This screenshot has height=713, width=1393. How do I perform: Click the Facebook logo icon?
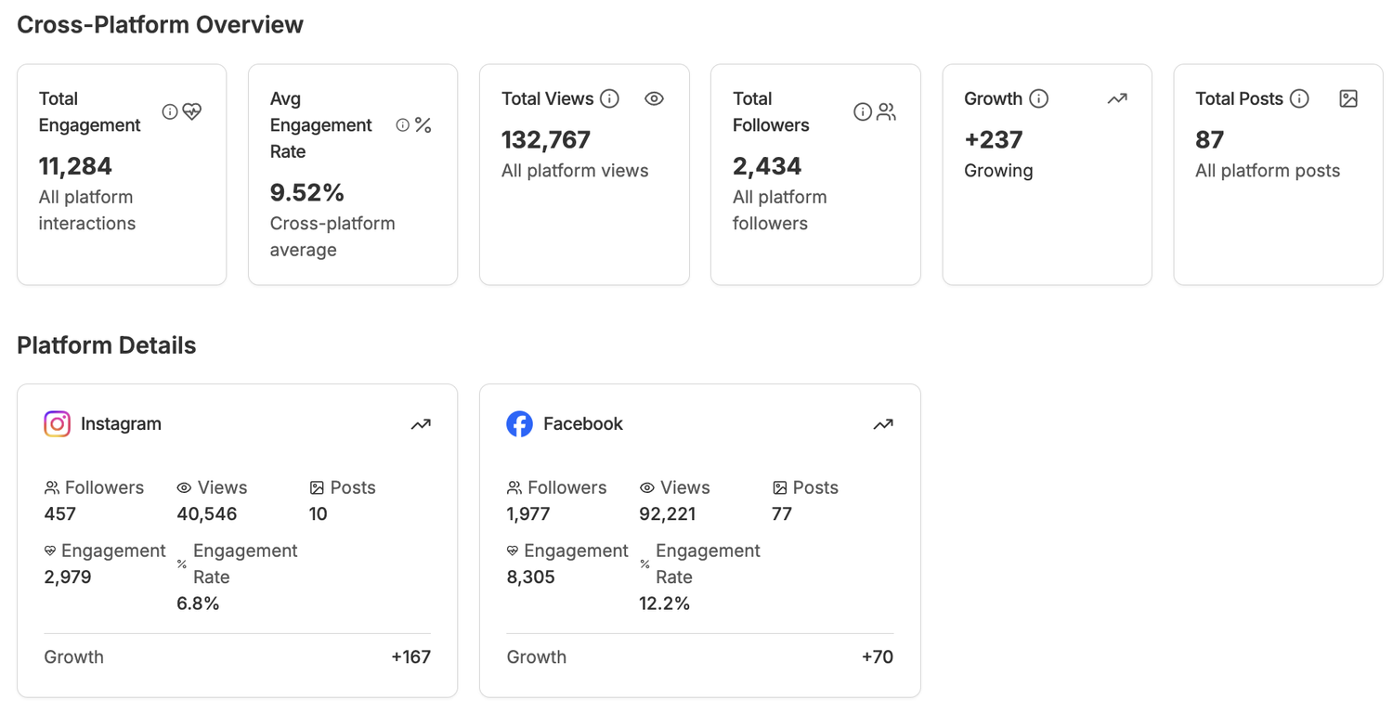click(x=520, y=424)
